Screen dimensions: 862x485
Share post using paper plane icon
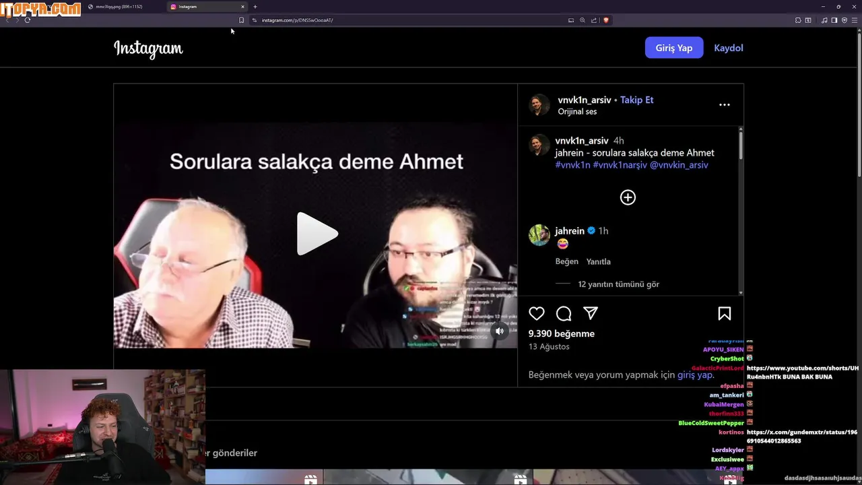click(591, 313)
